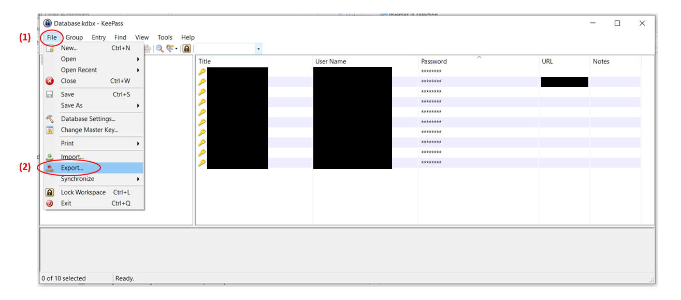Click the Find magnifier toolbar icon

tap(160, 48)
